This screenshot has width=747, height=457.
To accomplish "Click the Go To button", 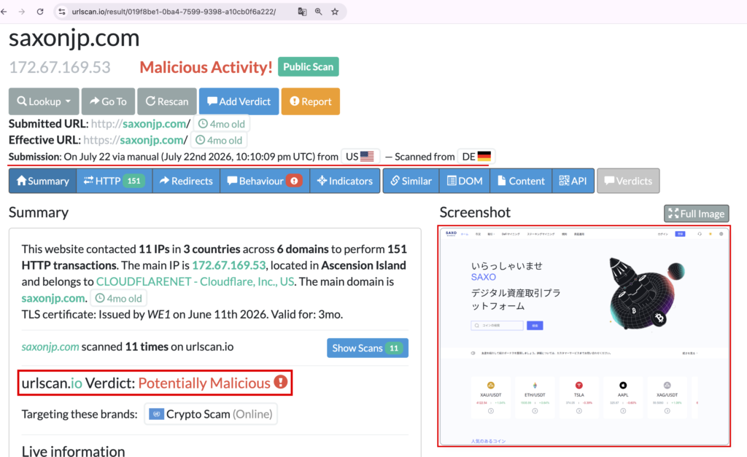I will pyautogui.click(x=108, y=101).
